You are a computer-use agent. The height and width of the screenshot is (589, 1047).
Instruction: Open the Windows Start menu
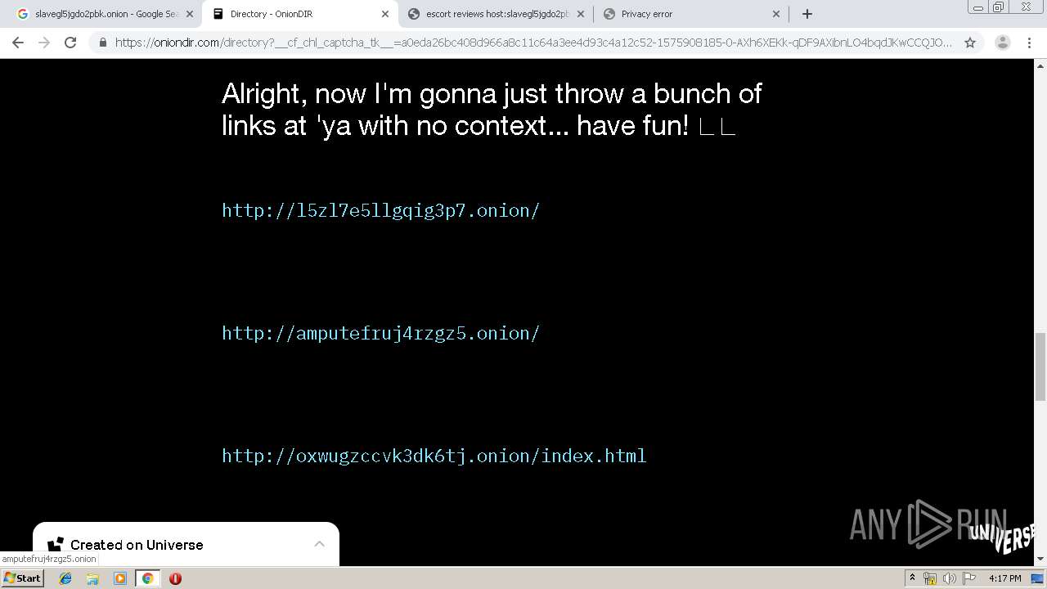(x=22, y=578)
